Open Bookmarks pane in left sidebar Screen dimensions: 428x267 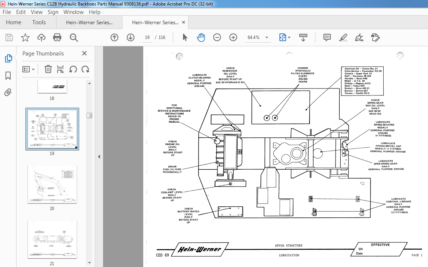tap(8, 76)
